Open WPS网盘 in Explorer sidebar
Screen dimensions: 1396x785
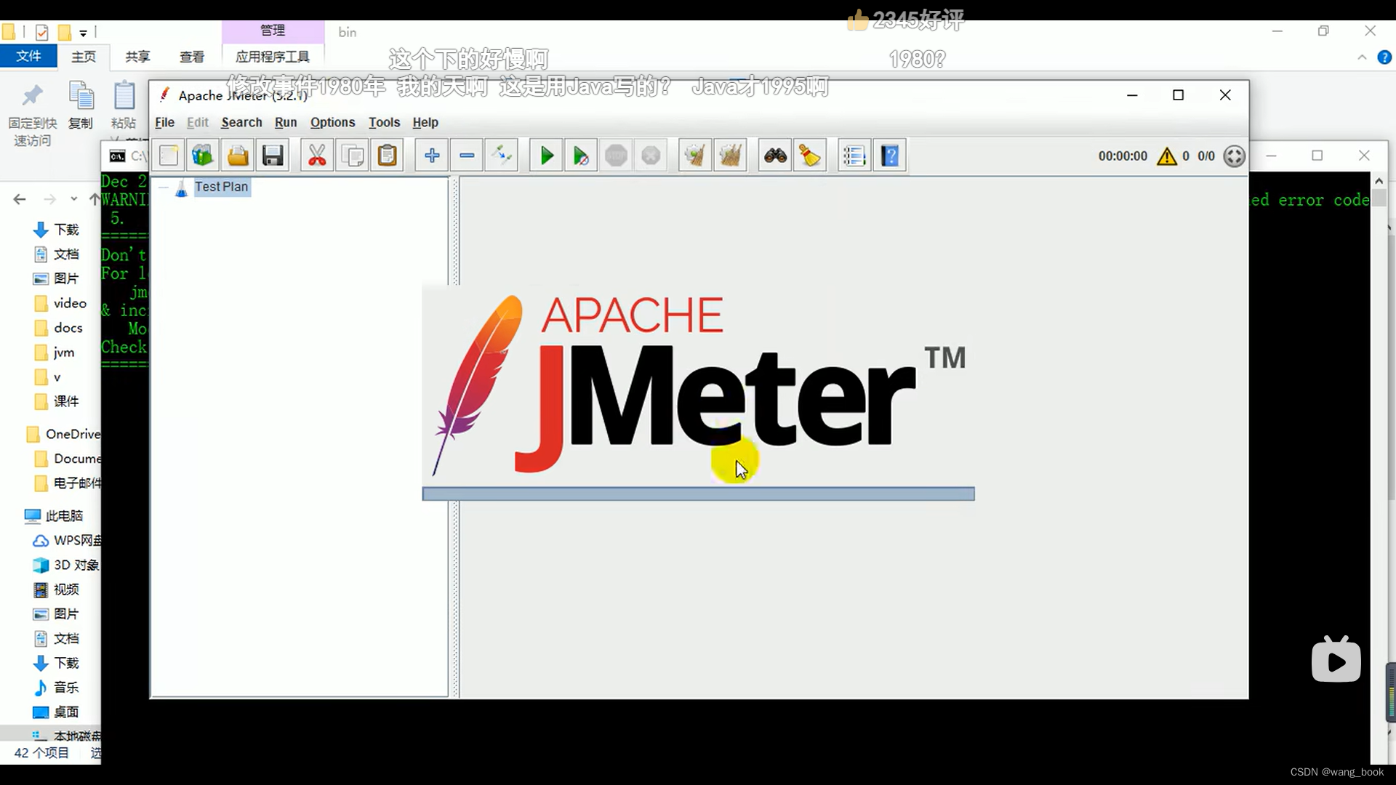pyautogui.click(x=67, y=541)
